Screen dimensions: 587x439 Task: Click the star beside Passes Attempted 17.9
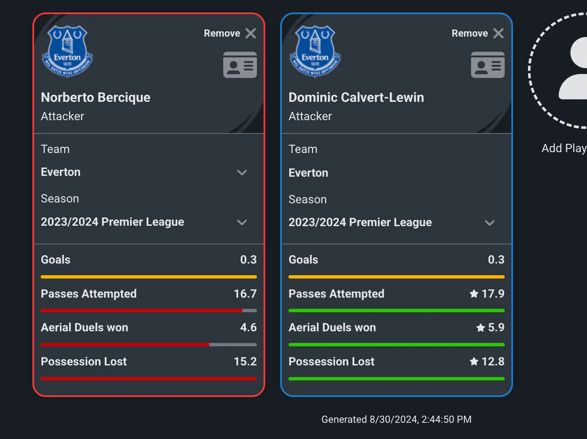coord(474,294)
